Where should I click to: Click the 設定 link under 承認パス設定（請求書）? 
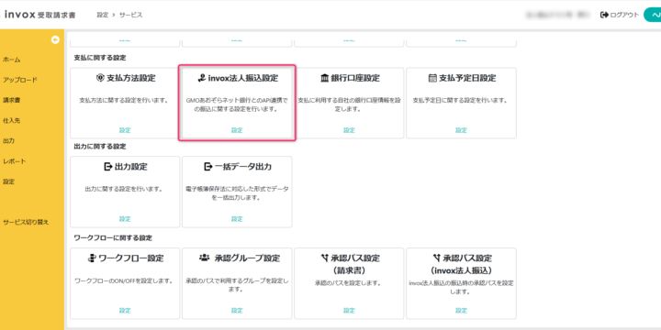[349, 311]
